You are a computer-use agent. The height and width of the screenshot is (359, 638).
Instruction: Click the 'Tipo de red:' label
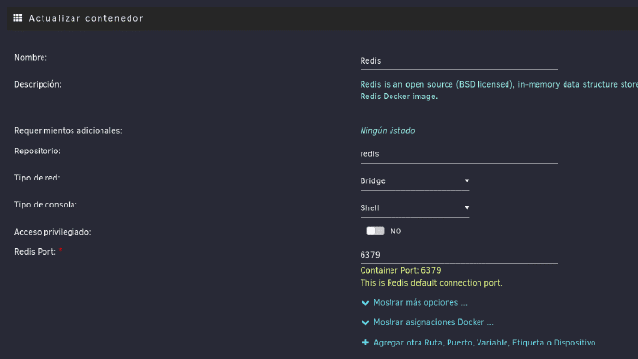point(38,178)
